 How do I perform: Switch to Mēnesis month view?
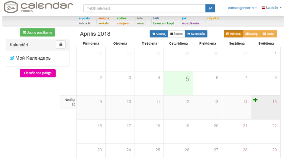coord(233,34)
